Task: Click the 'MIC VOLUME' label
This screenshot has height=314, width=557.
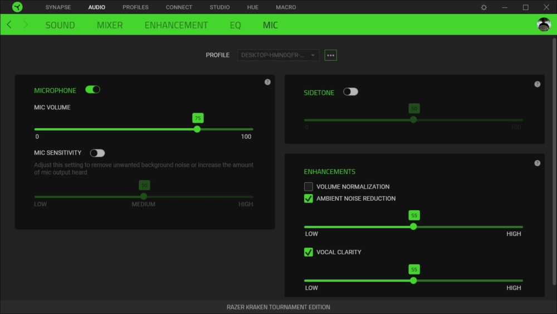Action: pyautogui.click(x=52, y=108)
